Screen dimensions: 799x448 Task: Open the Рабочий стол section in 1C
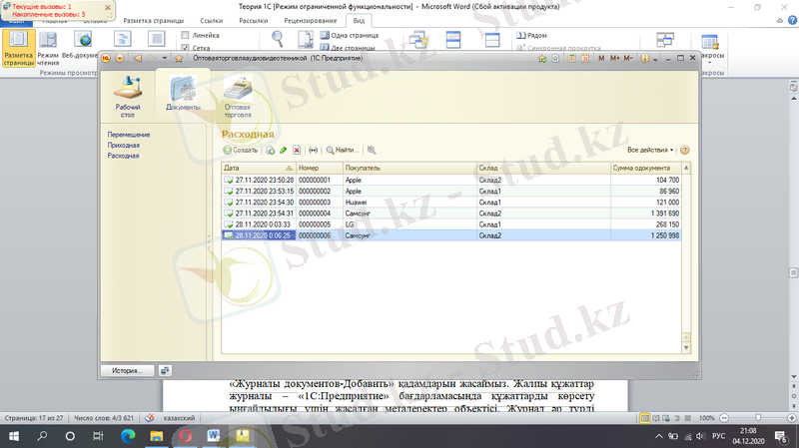pos(128,97)
